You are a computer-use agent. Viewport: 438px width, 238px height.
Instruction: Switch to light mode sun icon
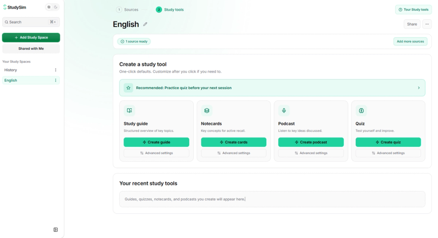tap(49, 7)
